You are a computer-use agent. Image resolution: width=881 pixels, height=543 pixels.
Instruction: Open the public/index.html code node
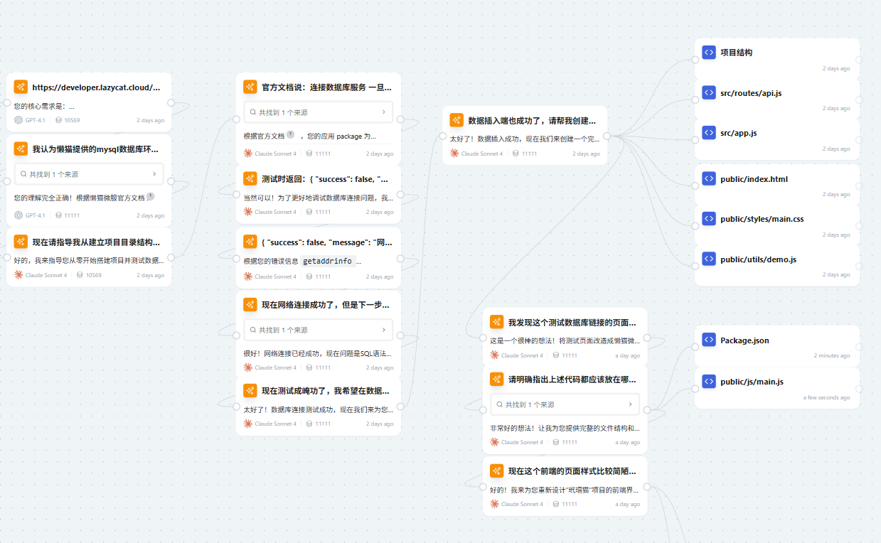pyautogui.click(x=776, y=186)
